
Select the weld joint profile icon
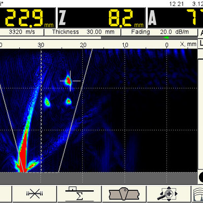coord(124,194)
